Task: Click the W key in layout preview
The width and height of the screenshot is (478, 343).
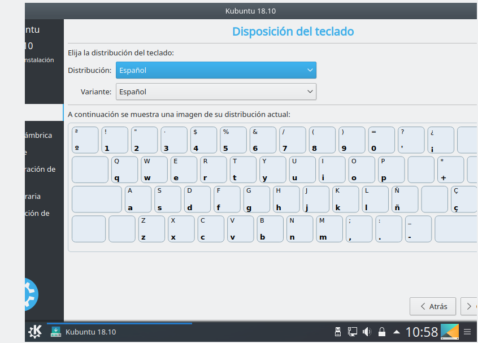Action: tap(154, 170)
